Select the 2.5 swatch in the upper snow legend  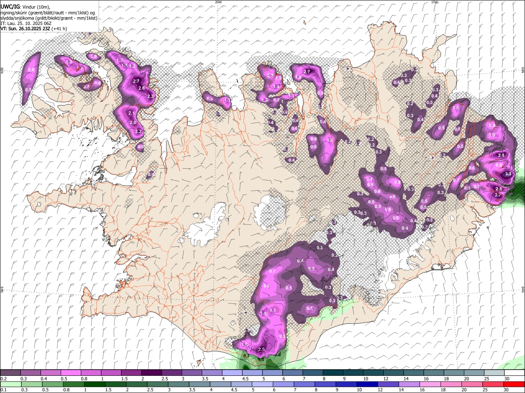171,373
